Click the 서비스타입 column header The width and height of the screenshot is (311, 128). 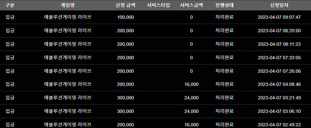158,5
